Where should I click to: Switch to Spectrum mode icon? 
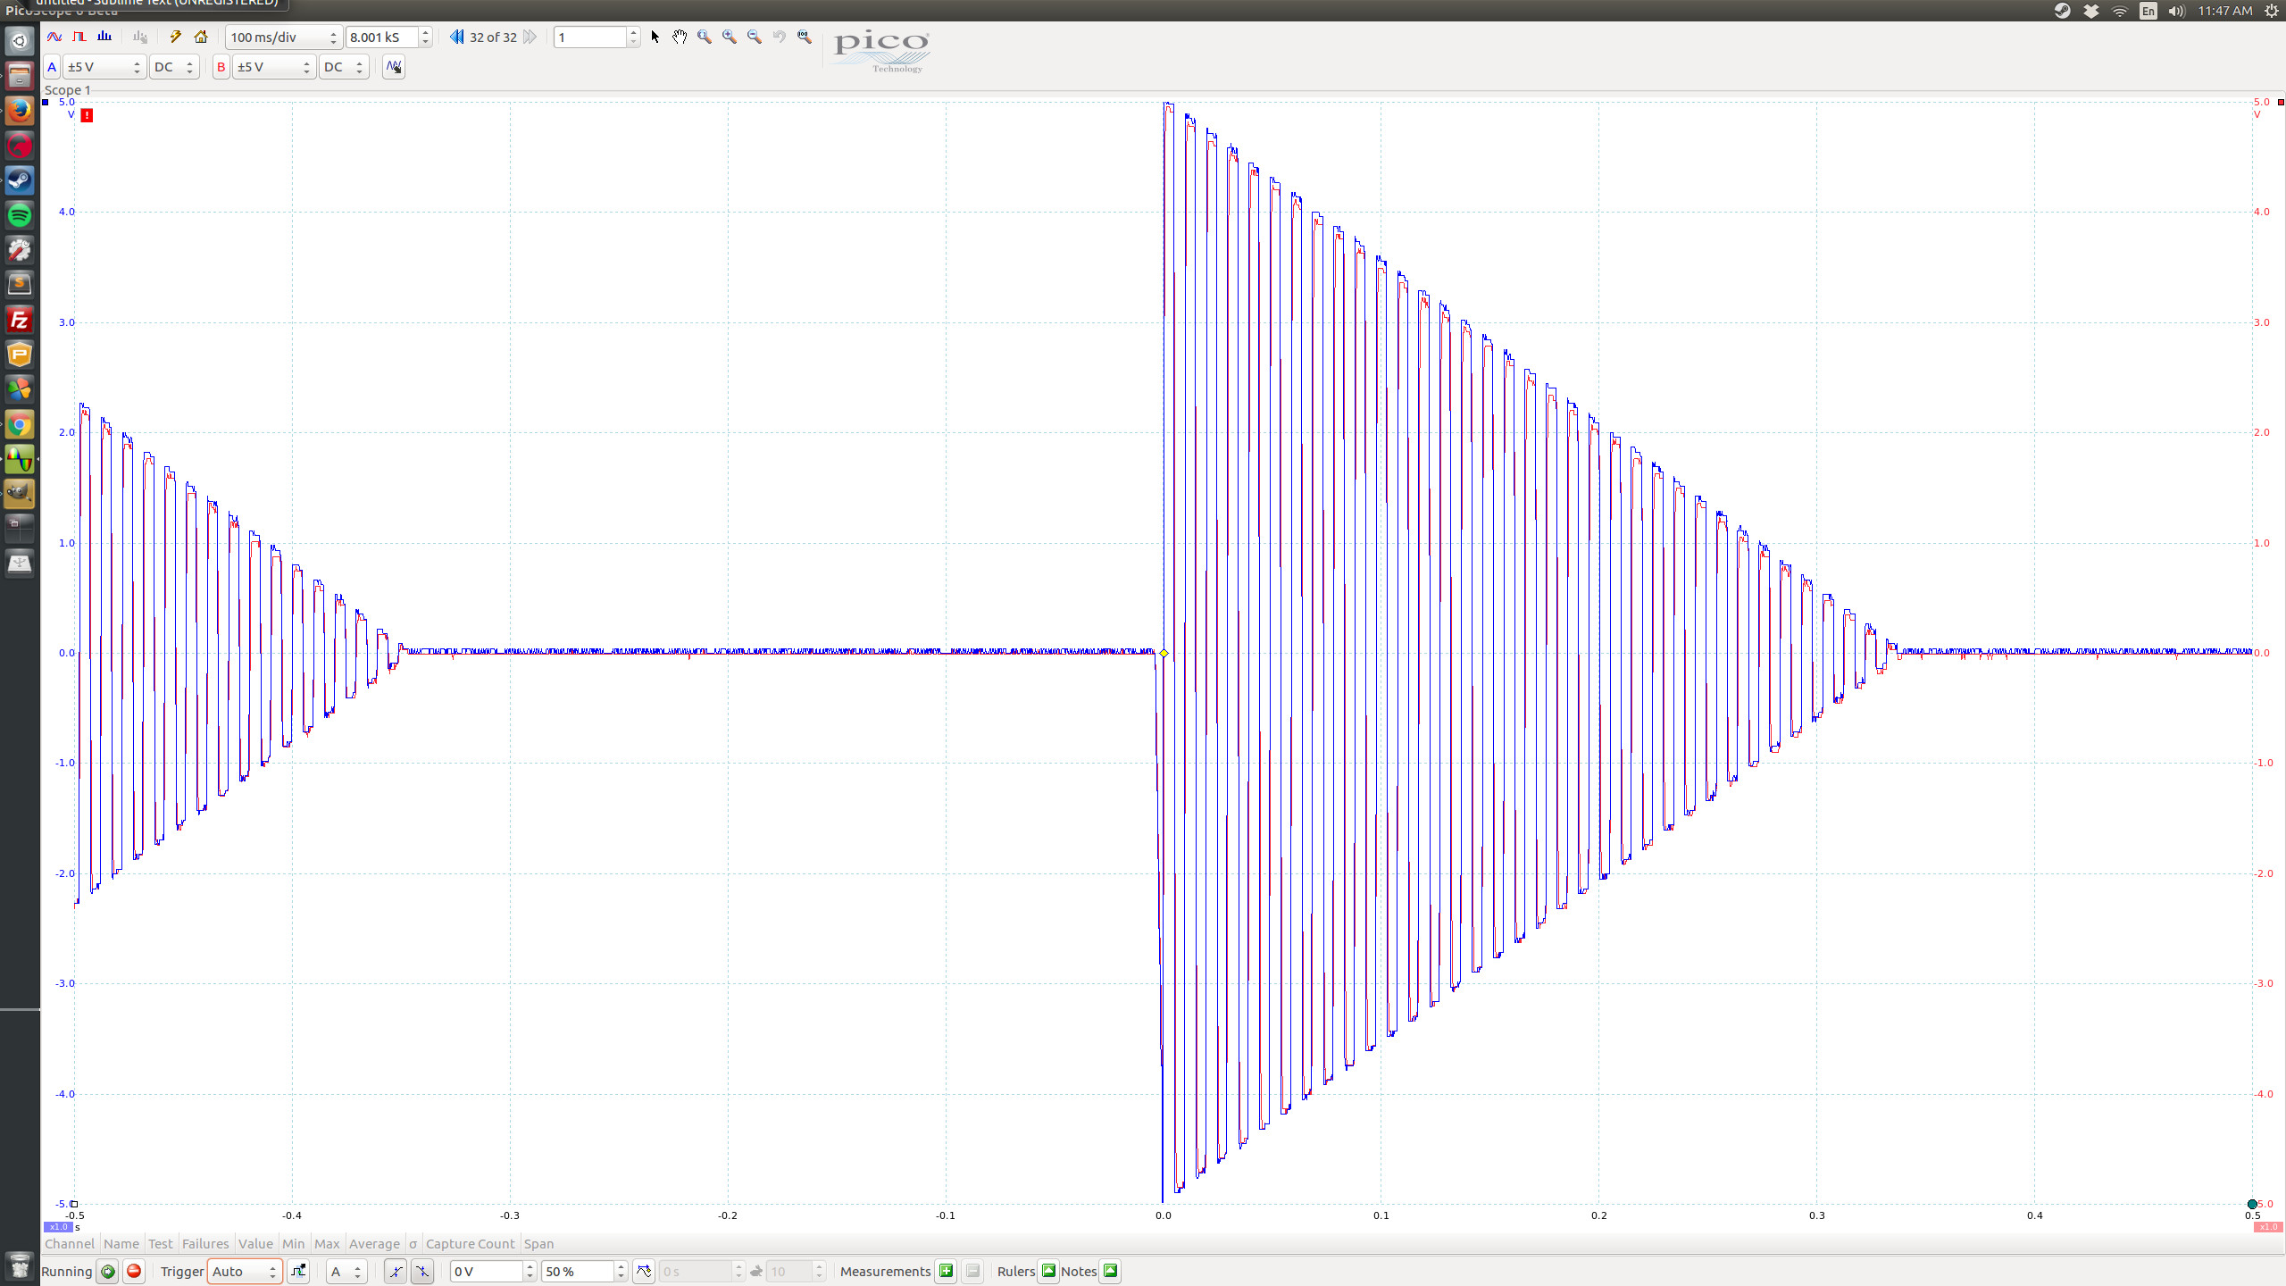tap(104, 37)
